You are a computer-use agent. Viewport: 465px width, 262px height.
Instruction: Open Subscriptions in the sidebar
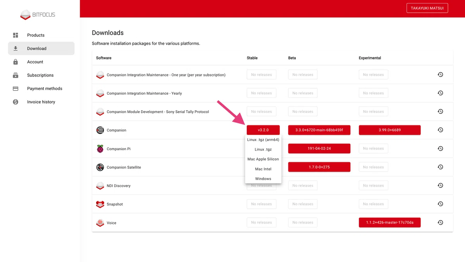pyautogui.click(x=41, y=75)
